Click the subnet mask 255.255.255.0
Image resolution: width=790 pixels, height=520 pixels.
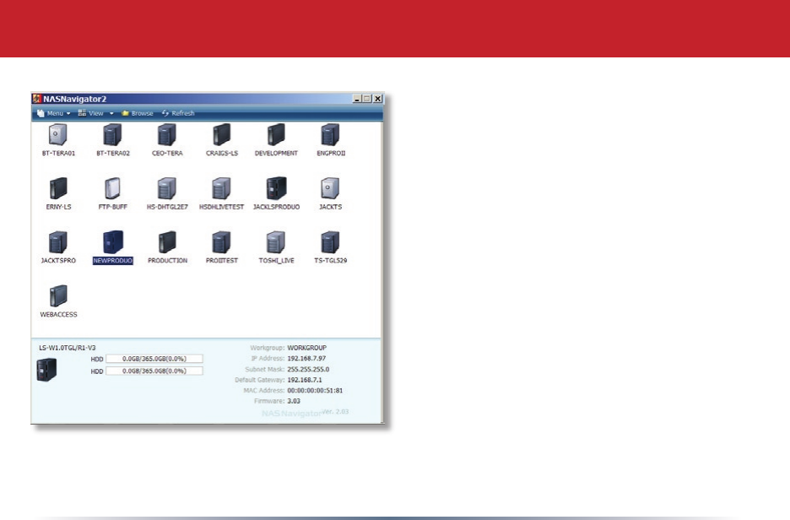tap(308, 370)
